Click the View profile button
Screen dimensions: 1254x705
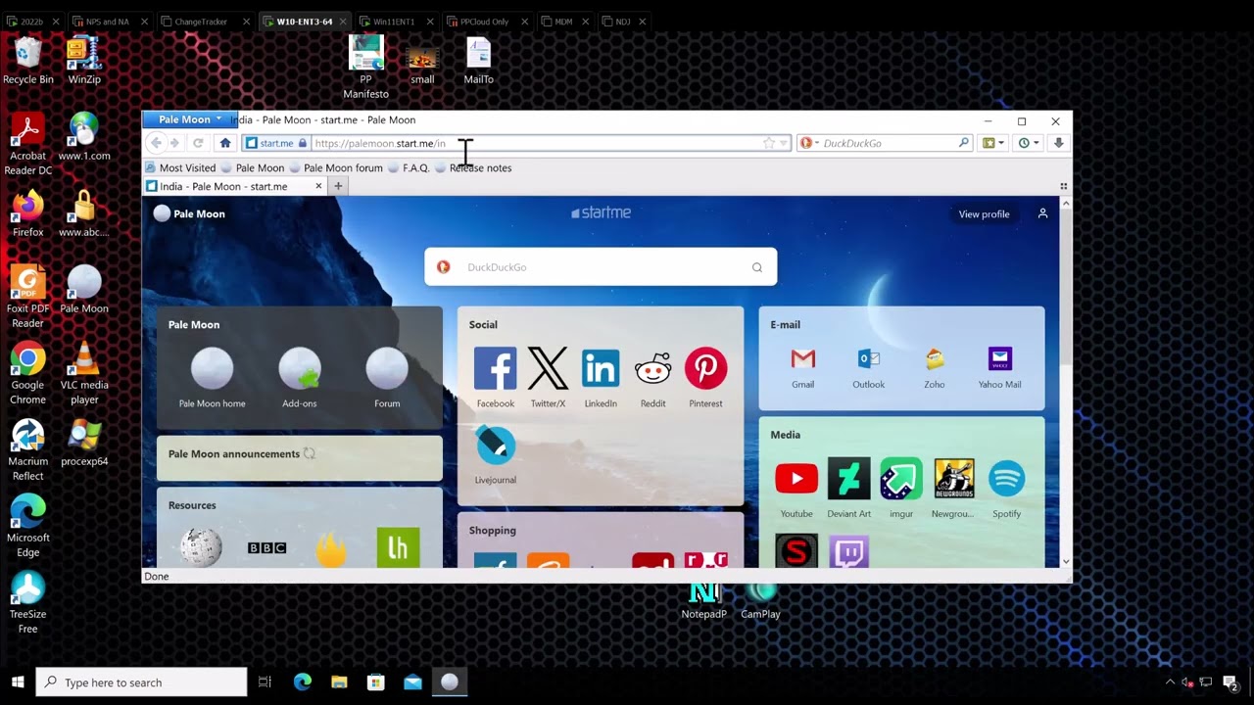tap(984, 213)
